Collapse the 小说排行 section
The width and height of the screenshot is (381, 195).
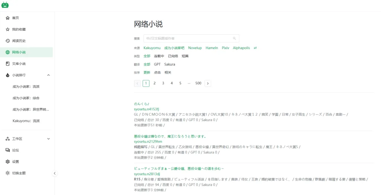pos(48,75)
